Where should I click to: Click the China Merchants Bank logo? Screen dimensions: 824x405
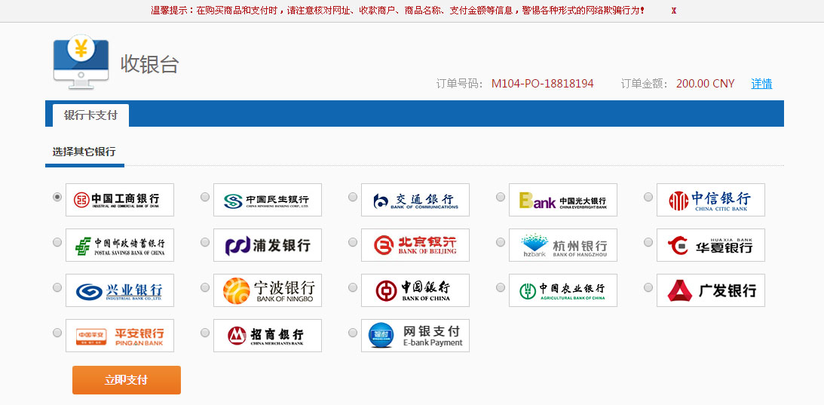pos(268,336)
